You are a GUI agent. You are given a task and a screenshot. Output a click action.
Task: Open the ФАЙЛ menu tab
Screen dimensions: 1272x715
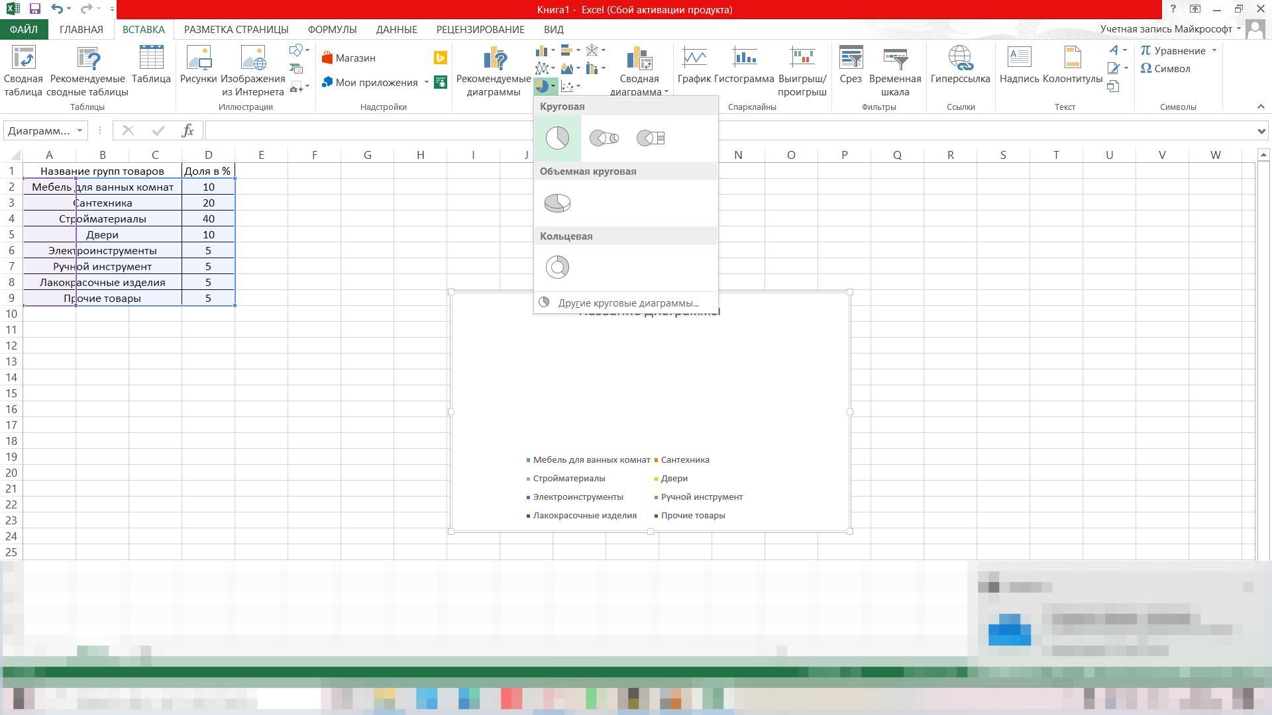[x=24, y=29]
